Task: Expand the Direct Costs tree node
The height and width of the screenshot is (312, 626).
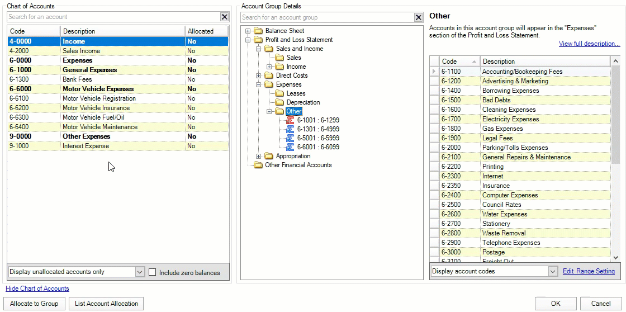Action: pyautogui.click(x=259, y=75)
